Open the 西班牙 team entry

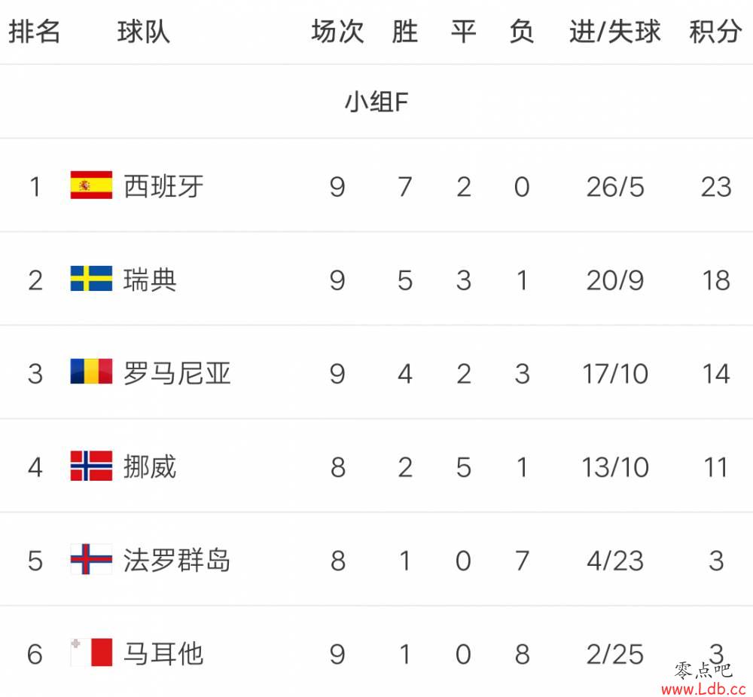pos(163,186)
